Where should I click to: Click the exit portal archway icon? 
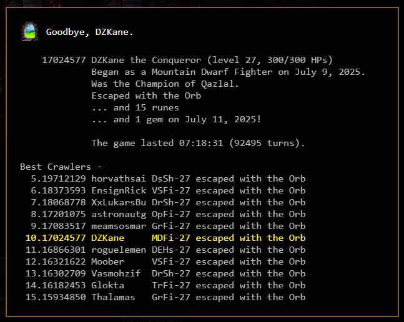[30, 31]
